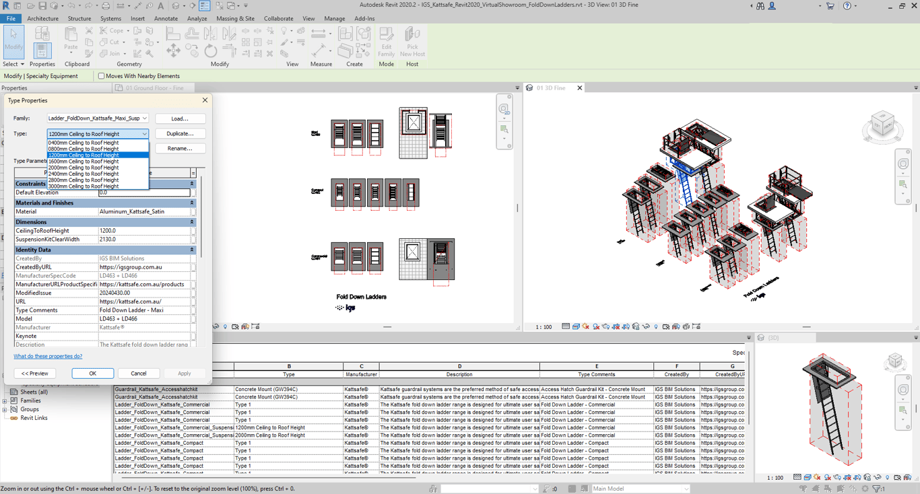Switch to the 01 3D Fine view tab
The height and width of the screenshot is (494, 920).
tap(550, 88)
